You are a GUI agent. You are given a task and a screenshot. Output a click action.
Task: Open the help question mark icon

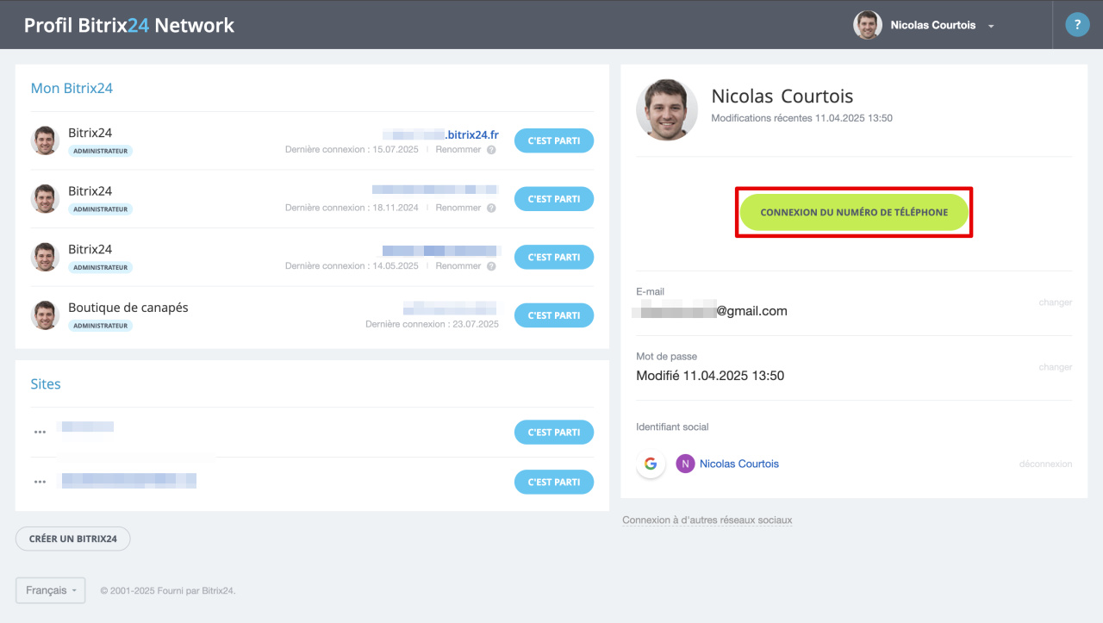pyautogui.click(x=1077, y=25)
